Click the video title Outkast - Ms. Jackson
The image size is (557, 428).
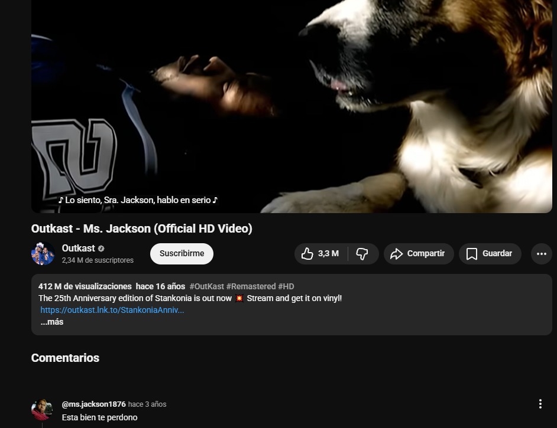[x=141, y=228]
